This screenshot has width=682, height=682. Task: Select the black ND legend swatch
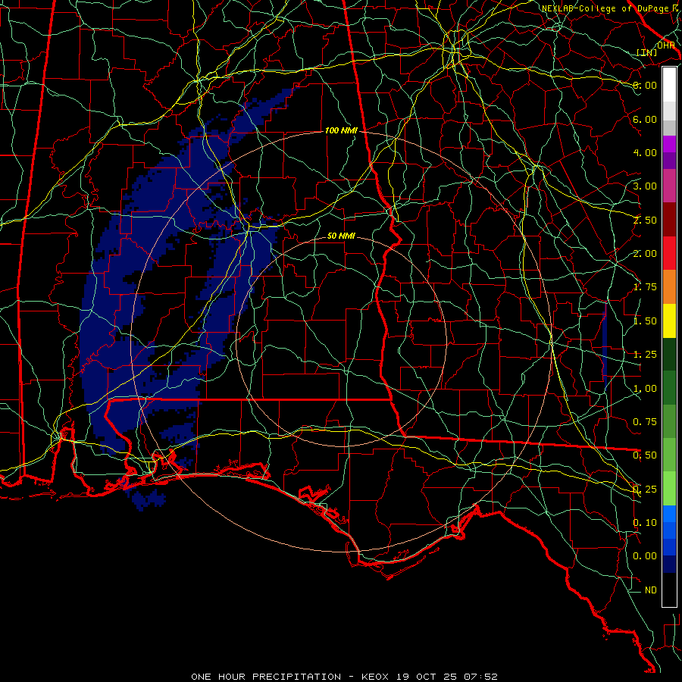669,590
